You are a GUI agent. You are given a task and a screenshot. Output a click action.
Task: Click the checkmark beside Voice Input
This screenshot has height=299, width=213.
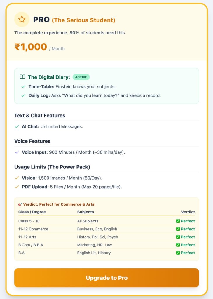(17, 152)
